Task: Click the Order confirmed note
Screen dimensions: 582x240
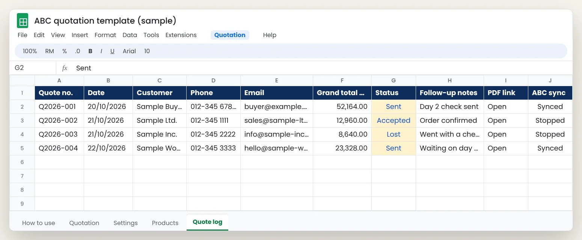Action: [449, 121]
